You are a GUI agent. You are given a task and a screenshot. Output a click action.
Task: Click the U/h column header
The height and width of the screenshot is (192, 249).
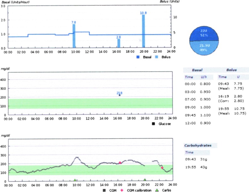(x=204, y=77)
